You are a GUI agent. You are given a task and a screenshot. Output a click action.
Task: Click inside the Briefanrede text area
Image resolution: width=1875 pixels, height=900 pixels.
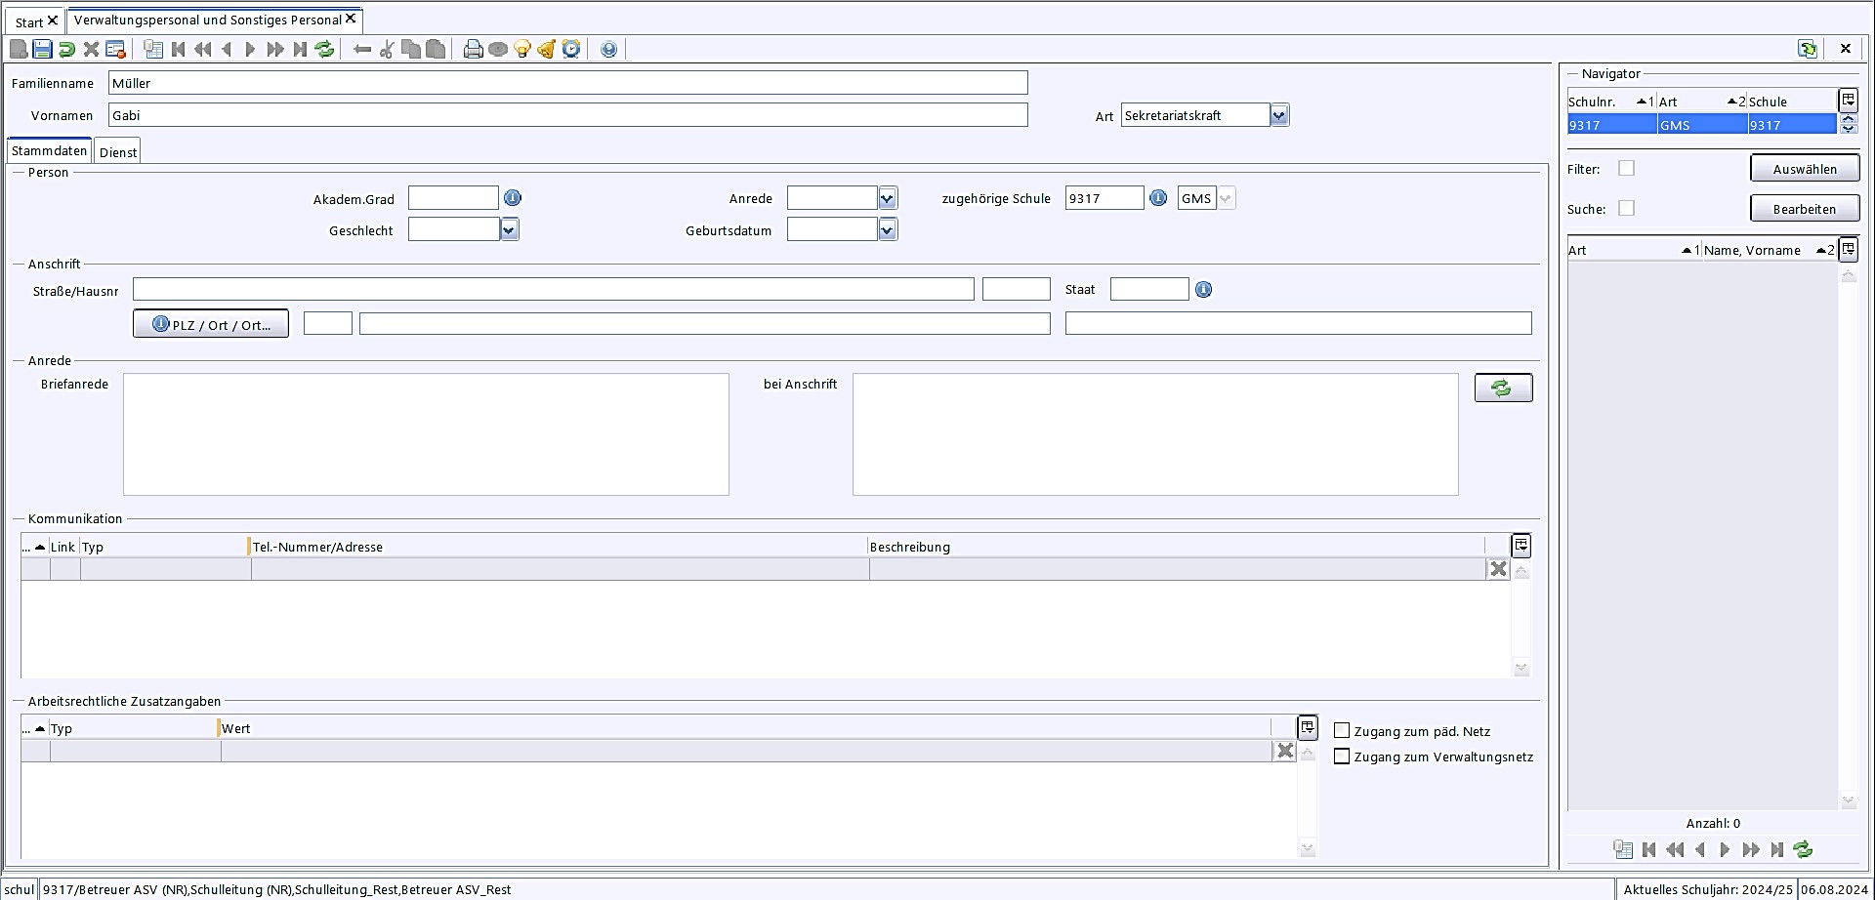(x=426, y=434)
